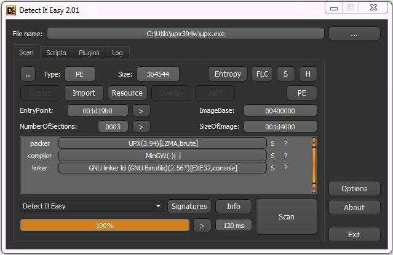Click the question mark in linker row
The width and height of the screenshot is (393, 255).
pyautogui.click(x=285, y=168)
